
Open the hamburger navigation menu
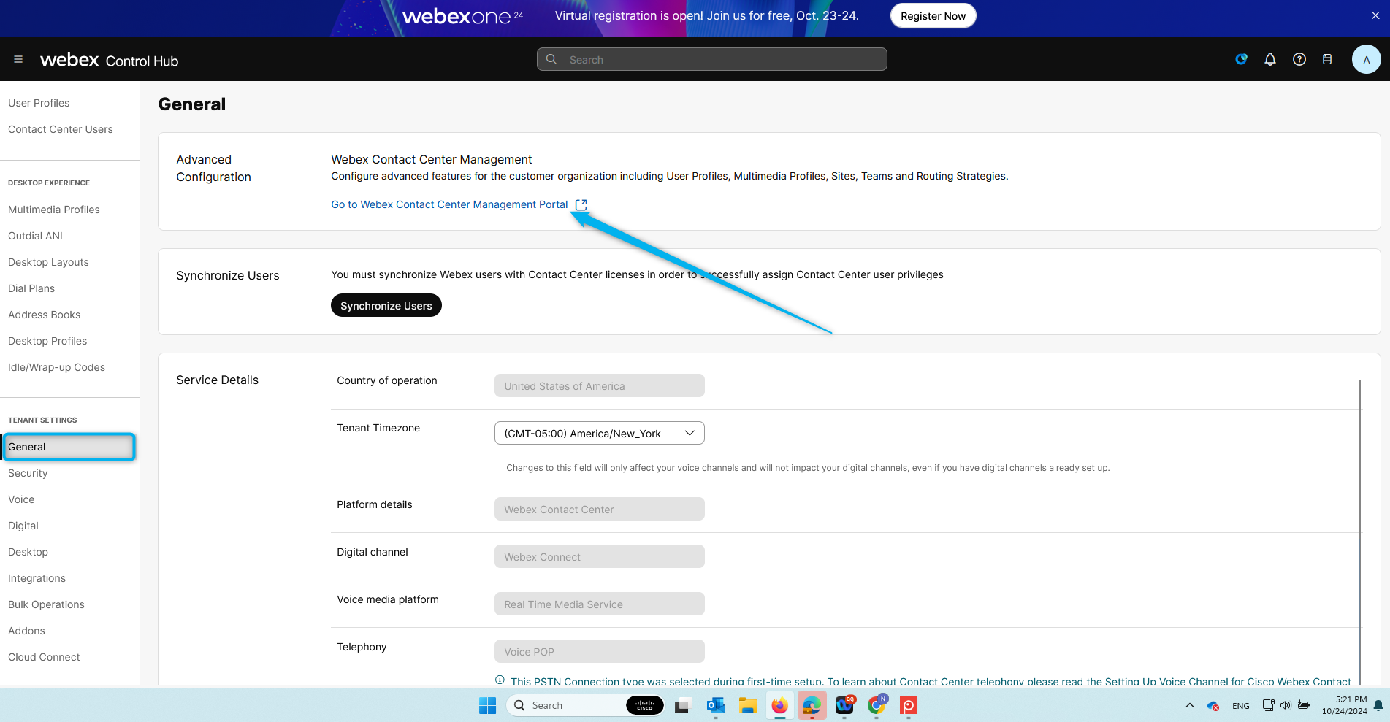tap(18, 59)
